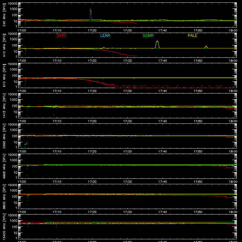
Task: Click the 1000 y-axis value on 15400 MHz plot
Action: 14,221
